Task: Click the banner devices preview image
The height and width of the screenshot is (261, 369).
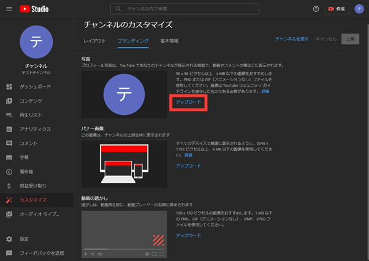Action: (x=124, y=164)
